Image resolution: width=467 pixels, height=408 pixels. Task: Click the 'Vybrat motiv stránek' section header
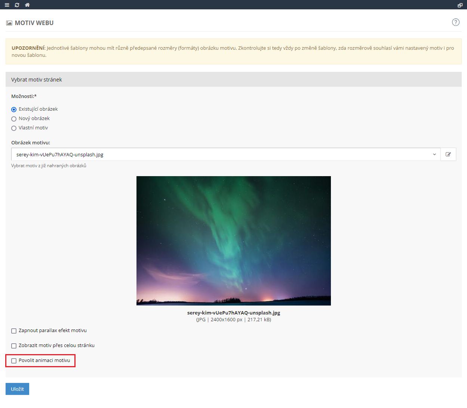coord(37,80)
